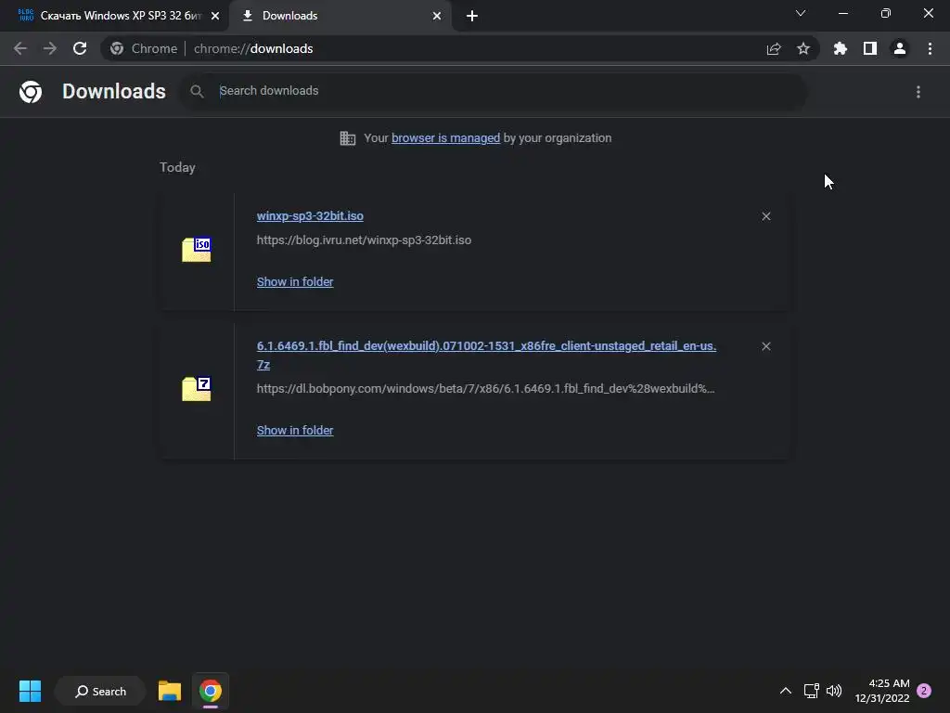This screenshot has width=950, height=713.
Task: Click the organization building icon
Action: (x=348, y=138)
